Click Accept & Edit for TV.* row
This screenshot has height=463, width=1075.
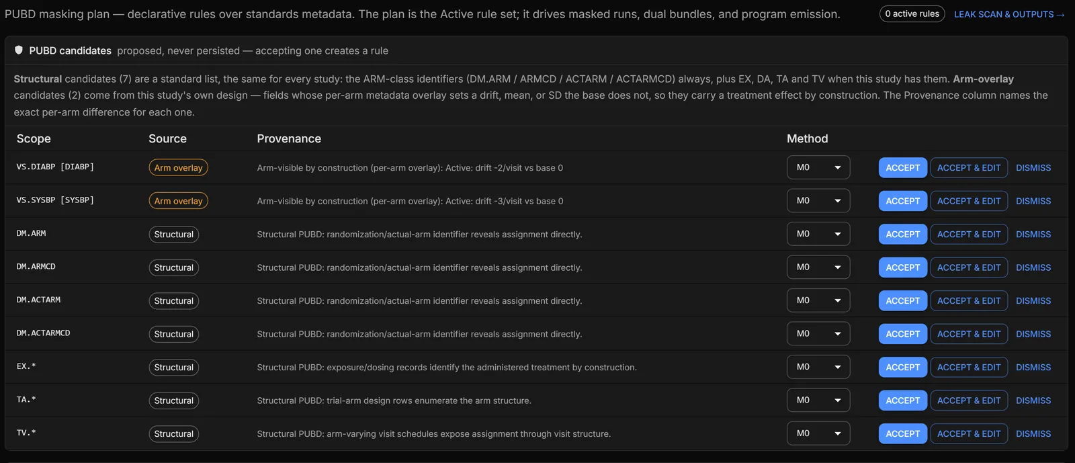[x=969, y=434]
